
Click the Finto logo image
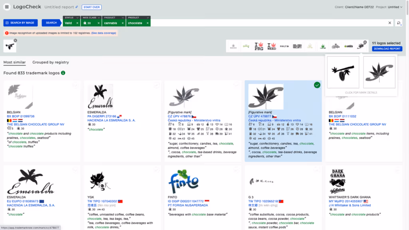tap(183, 182)
